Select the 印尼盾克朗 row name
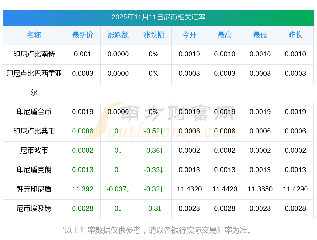317x240 pixels. click(x=34, y=170)
